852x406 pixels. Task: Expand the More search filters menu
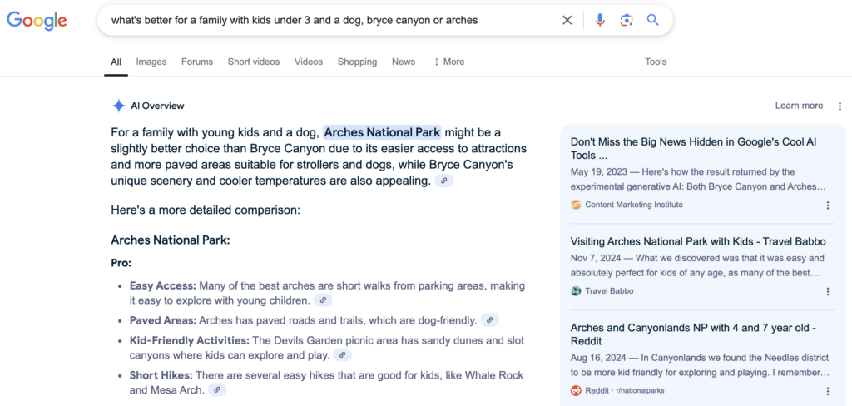click(x=448, y=62)
